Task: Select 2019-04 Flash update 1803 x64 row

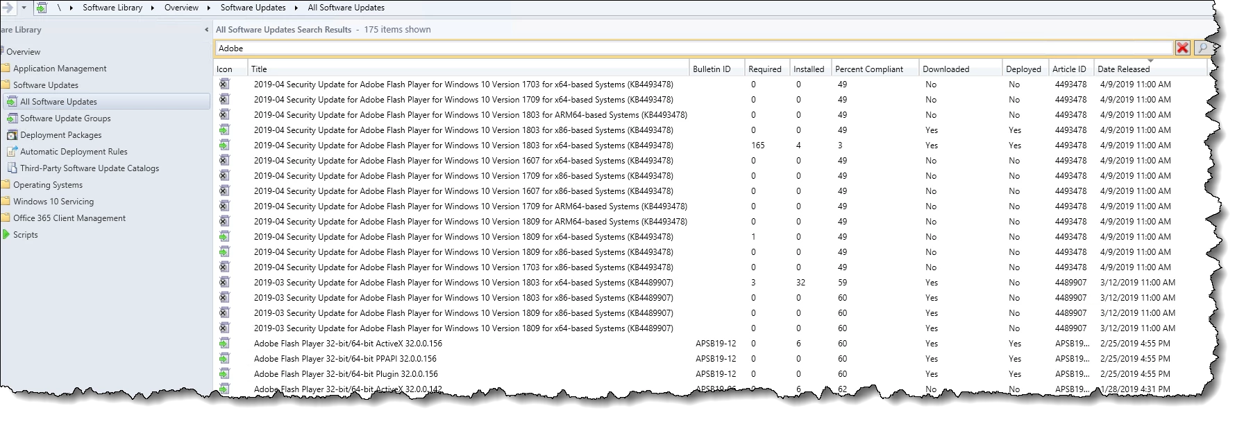Action: tap(711, 145)
